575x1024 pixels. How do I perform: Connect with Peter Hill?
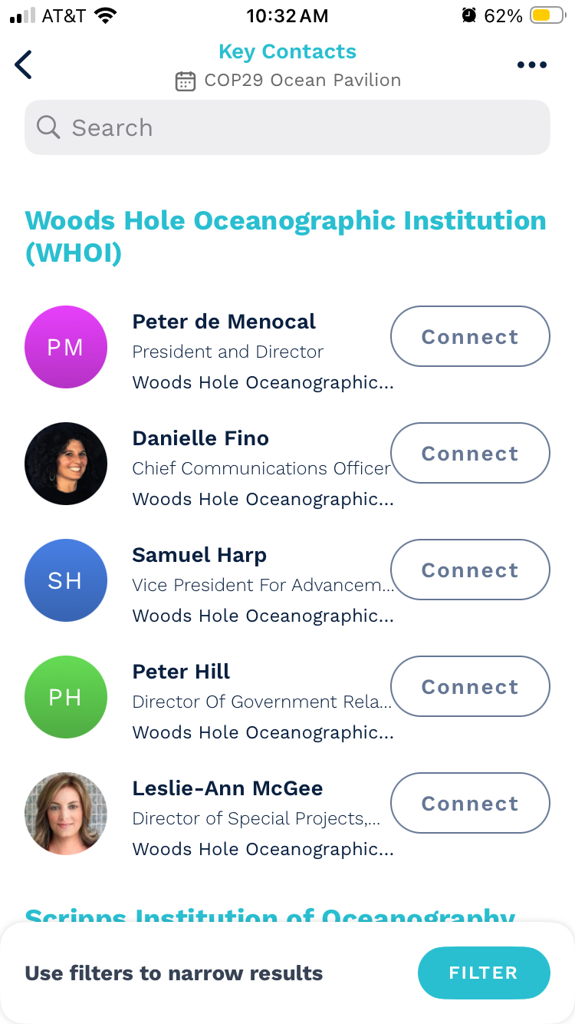tap(470, 686)
